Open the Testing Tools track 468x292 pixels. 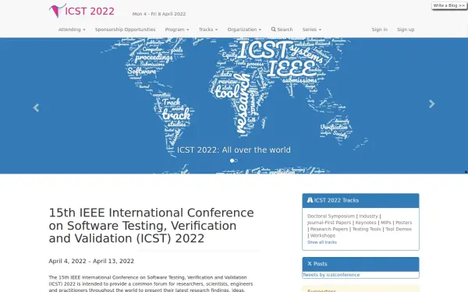pos(367,229)
